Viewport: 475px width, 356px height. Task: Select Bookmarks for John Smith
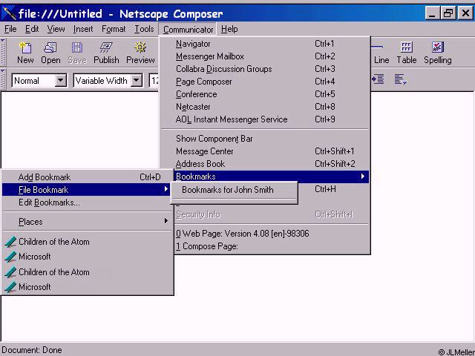235,190
